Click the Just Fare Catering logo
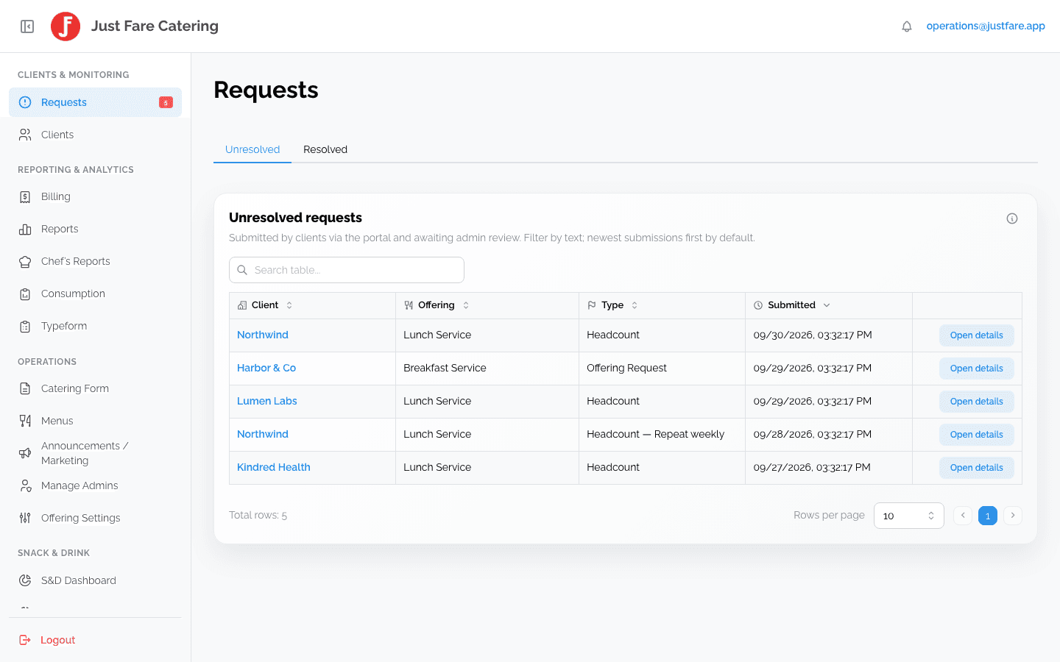Screen dimensions: 1060x662 (x=66, y=26)
